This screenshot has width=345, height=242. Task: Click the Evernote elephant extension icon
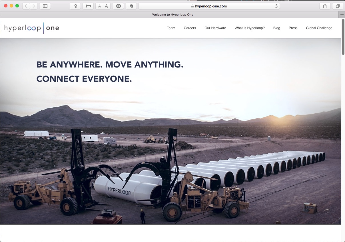(x=131, y=6)
